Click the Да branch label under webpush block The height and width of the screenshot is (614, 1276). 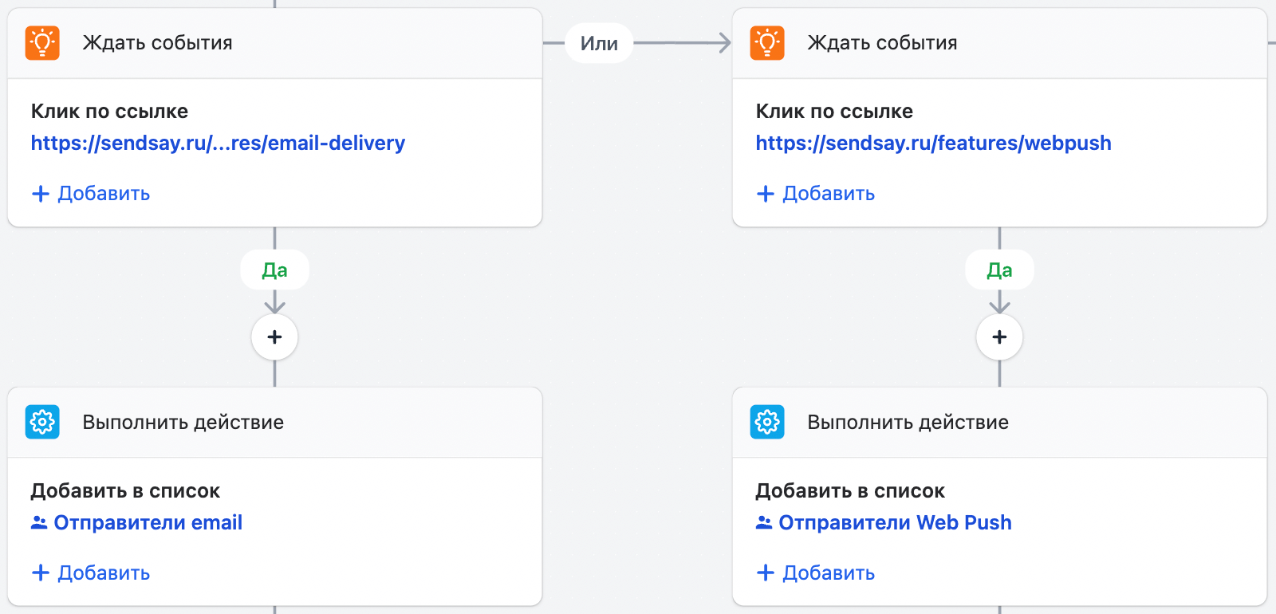[999, 270]
